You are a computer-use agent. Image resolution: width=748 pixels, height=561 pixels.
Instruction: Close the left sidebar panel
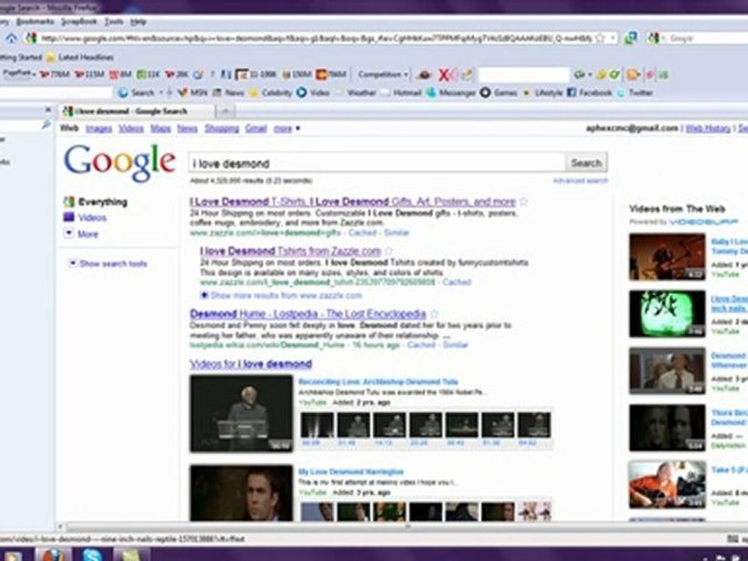(x=48, y=110)
